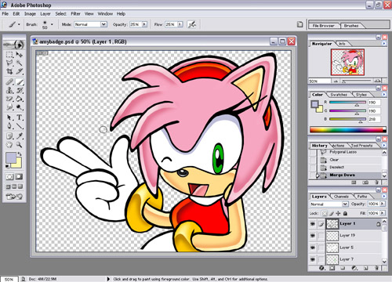Create adjustment layer from Layers panel
This screenshot has width=392, height=282.
point(354,268)
